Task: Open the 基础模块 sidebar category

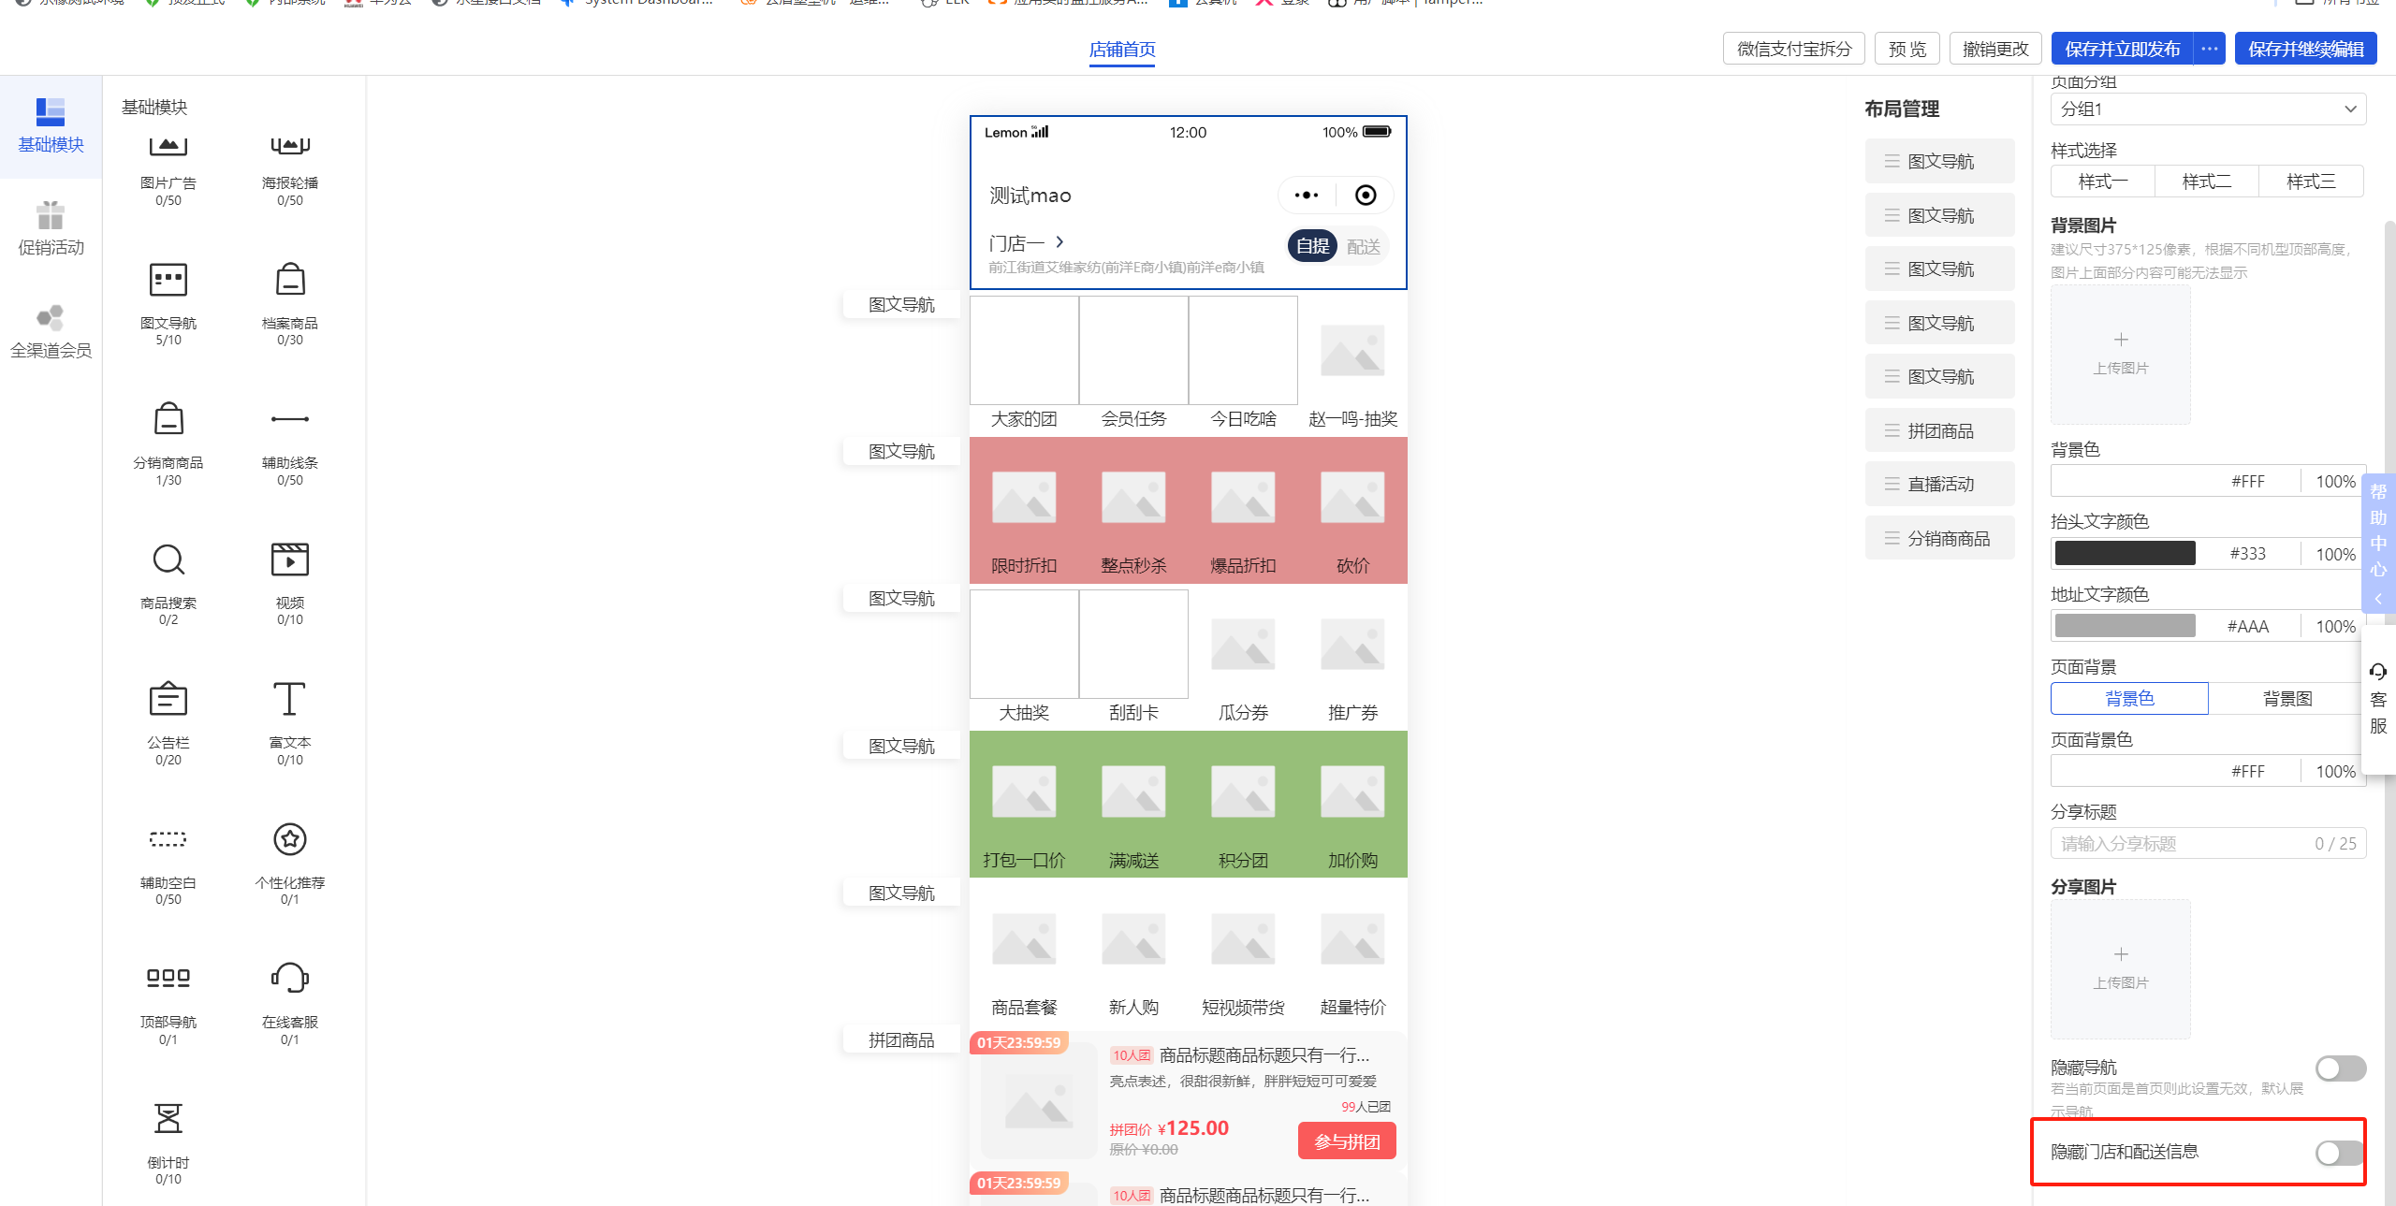Action: point(51,126)
